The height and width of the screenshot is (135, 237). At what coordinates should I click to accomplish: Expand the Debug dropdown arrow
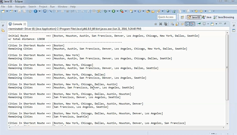[109, 11]
